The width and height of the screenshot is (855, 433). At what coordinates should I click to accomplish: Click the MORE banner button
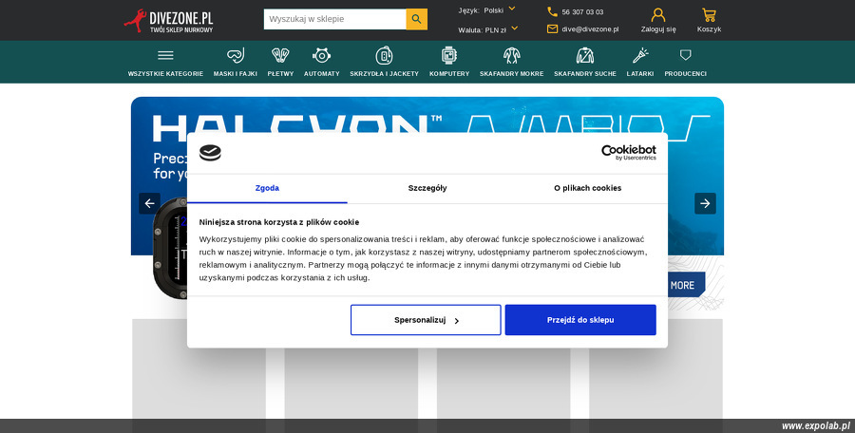[x=686, y=285]
